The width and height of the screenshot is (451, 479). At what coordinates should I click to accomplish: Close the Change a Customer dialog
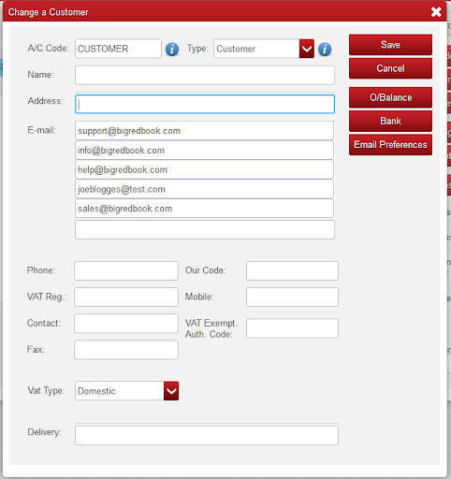436,12
